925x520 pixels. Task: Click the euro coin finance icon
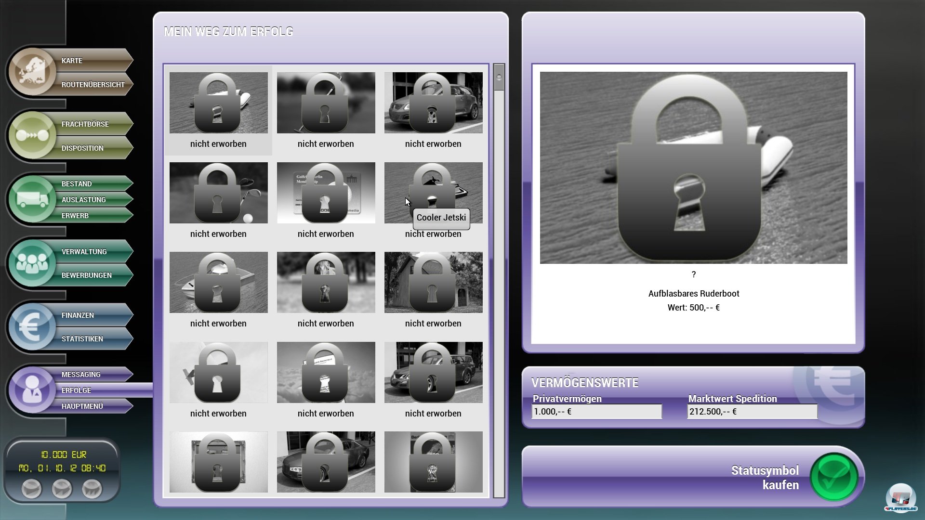coord(32,327)
